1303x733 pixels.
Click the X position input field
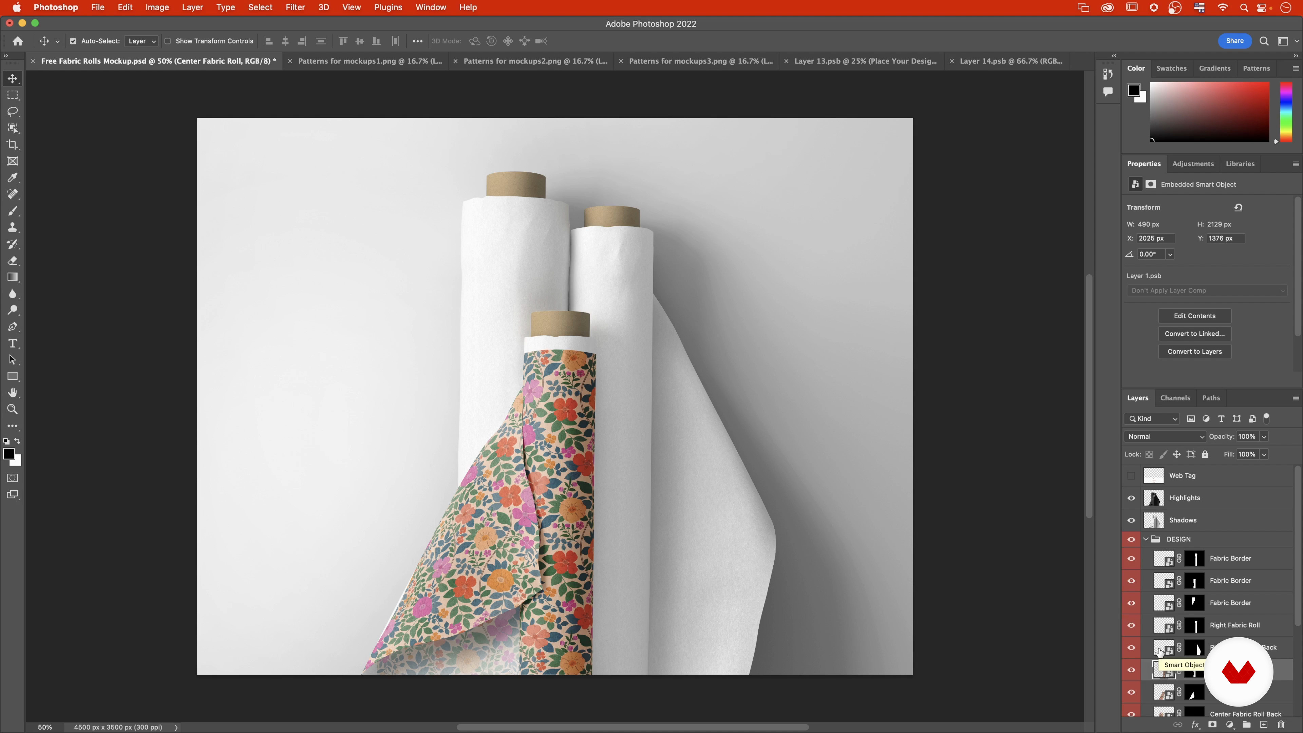tap(1155, 238)
